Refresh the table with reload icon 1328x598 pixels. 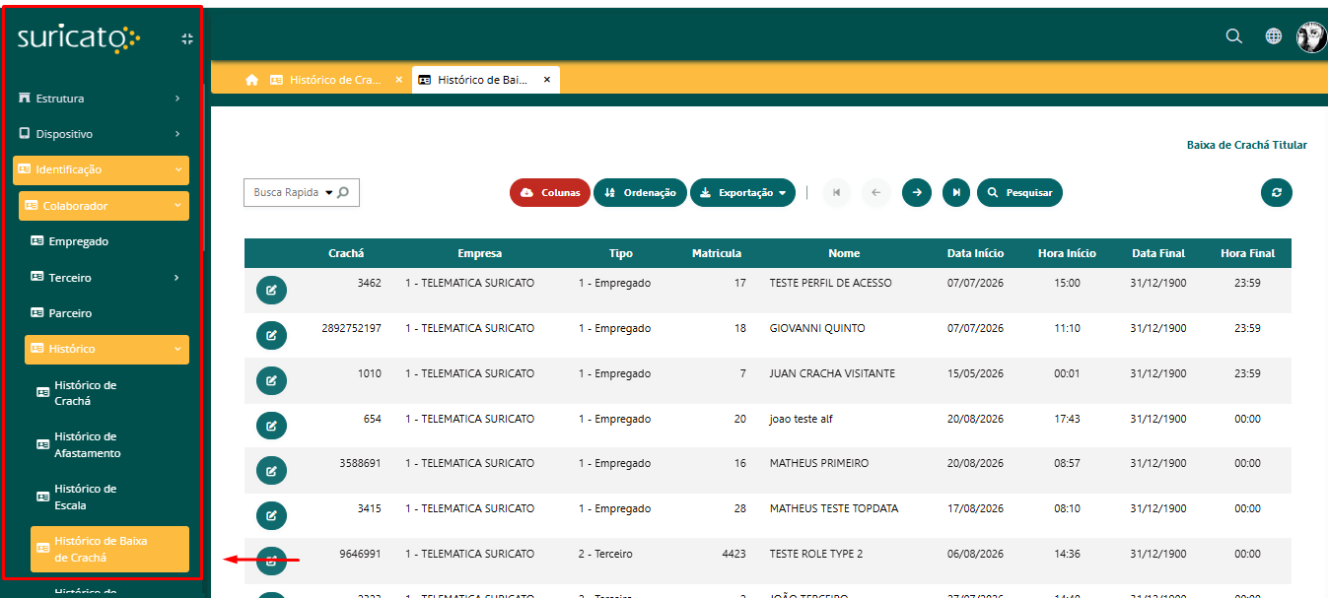tap(1277, 193)
